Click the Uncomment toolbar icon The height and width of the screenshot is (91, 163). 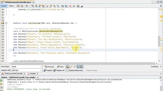(82, 6)
